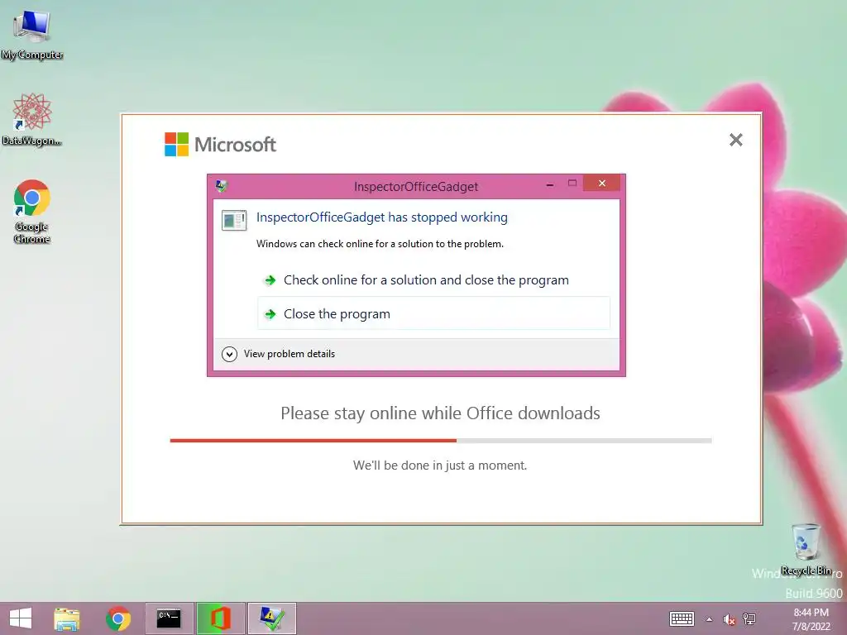Open Chrome from the taskbar

click(x=118, y=618)
